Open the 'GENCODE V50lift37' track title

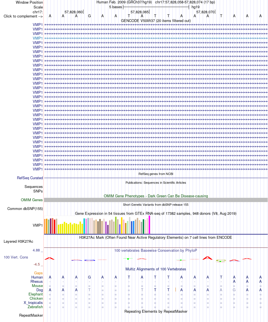[x=156, y=21]
